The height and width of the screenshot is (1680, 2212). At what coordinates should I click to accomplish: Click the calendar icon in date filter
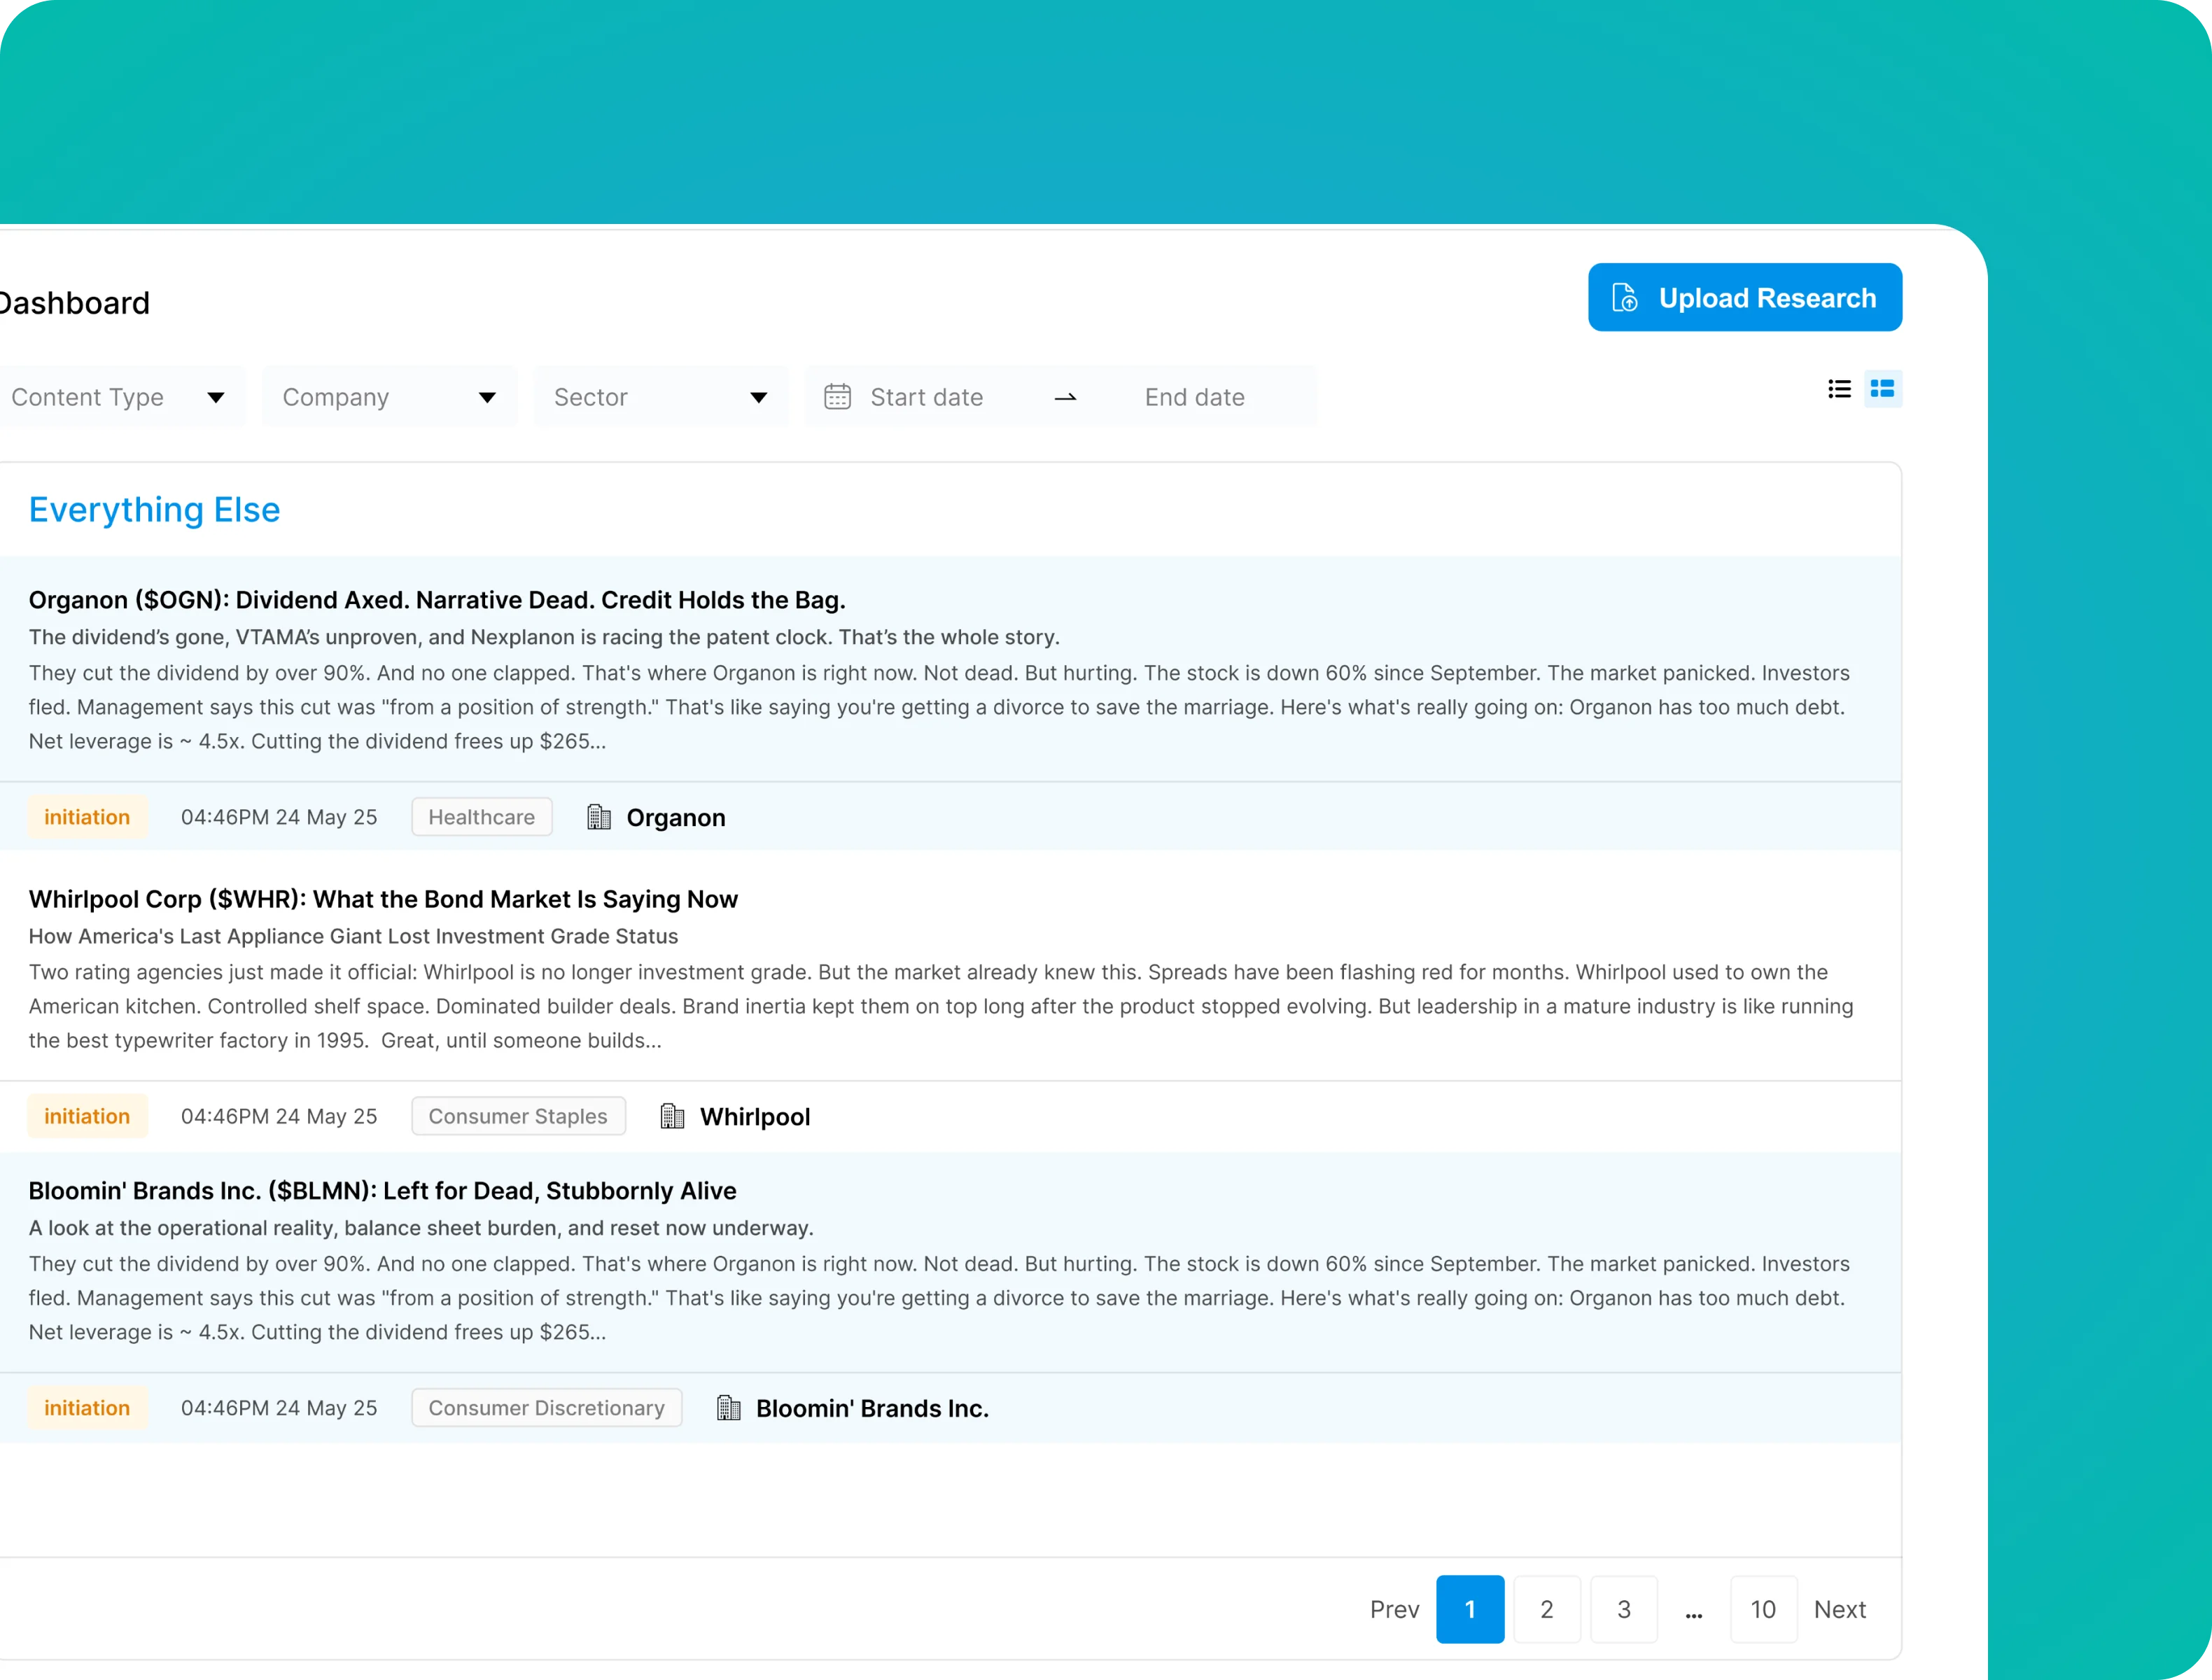click(837, 397)
